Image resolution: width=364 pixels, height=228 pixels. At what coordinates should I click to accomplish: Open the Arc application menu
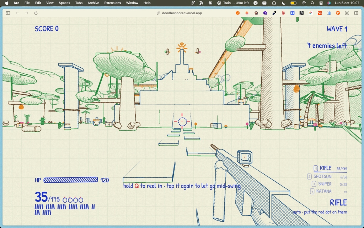coord(16,3)
